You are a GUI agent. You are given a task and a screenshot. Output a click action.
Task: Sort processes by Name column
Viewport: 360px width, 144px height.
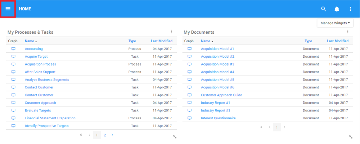[x=29, y=41]
